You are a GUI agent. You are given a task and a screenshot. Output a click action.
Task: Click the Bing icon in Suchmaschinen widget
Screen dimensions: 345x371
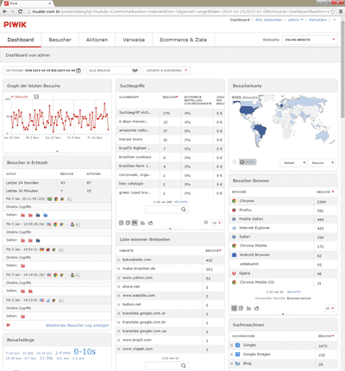[x=237, y=363]
